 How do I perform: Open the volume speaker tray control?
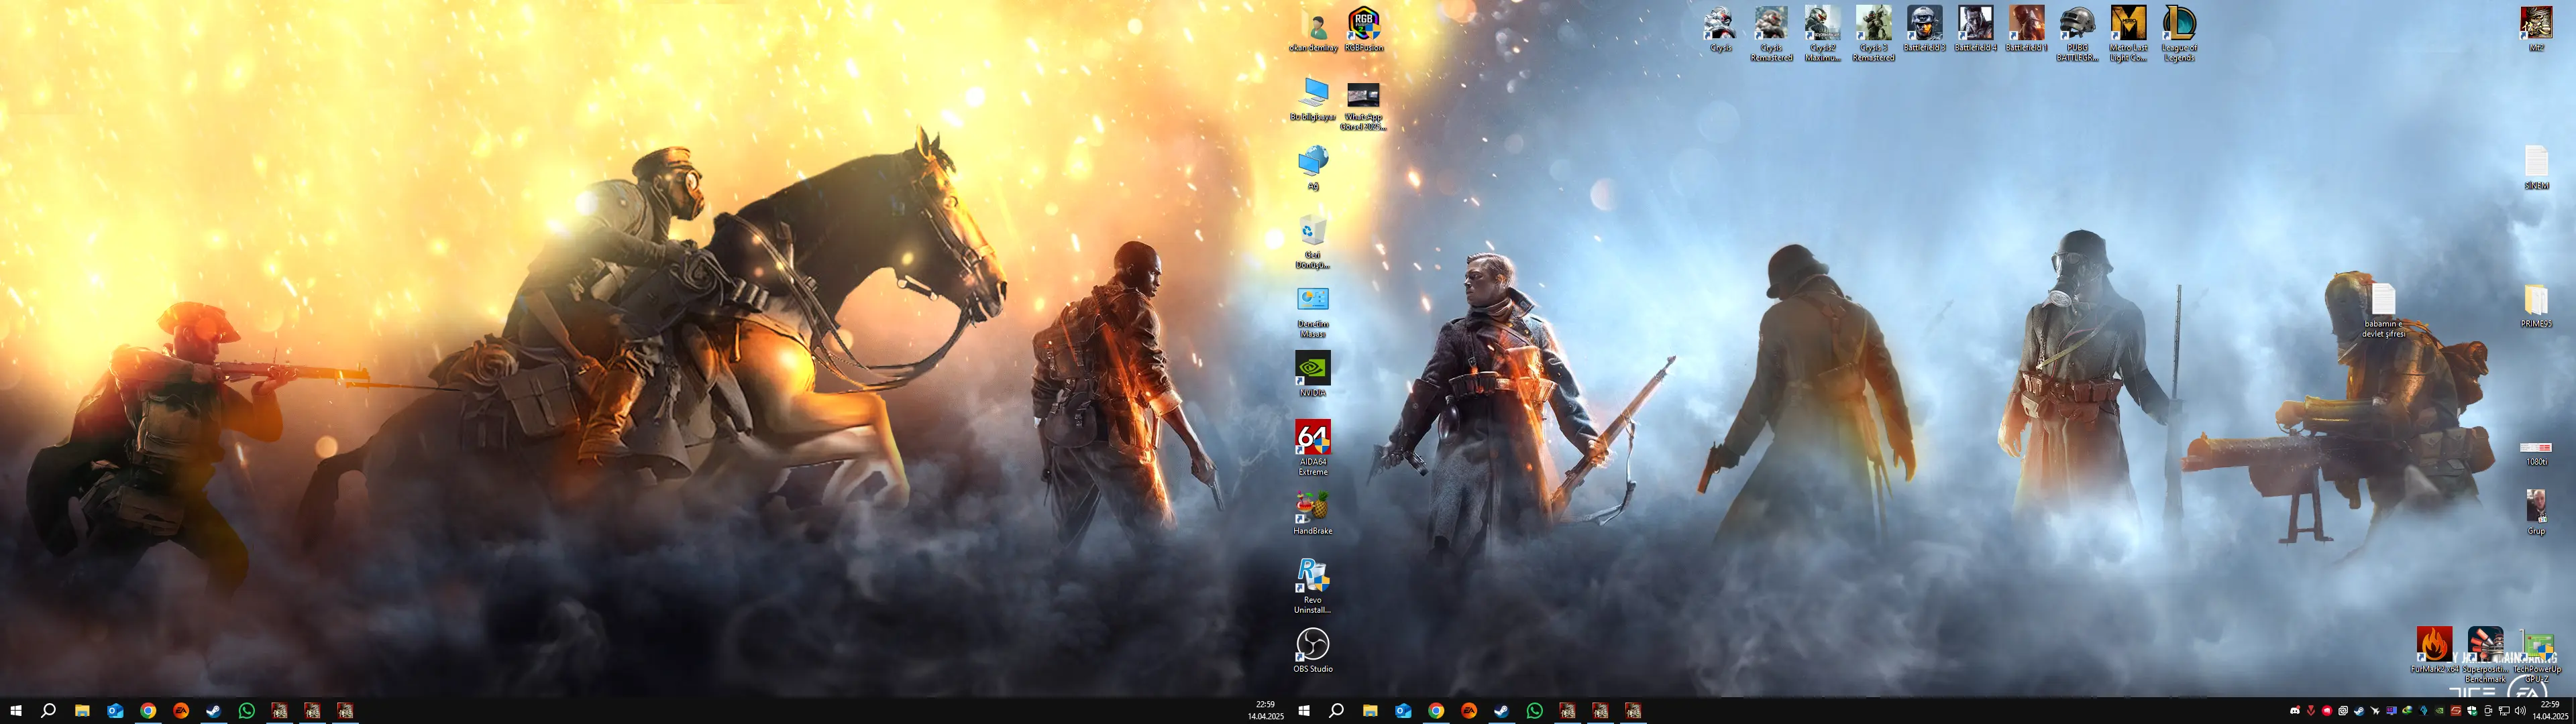(x=2520, y=711)
